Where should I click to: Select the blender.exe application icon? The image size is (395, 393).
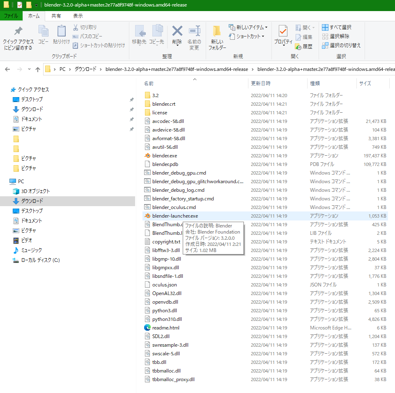pos(147,156)
